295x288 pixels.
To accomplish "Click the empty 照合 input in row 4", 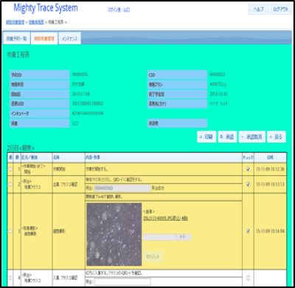I will pos(122,282).
